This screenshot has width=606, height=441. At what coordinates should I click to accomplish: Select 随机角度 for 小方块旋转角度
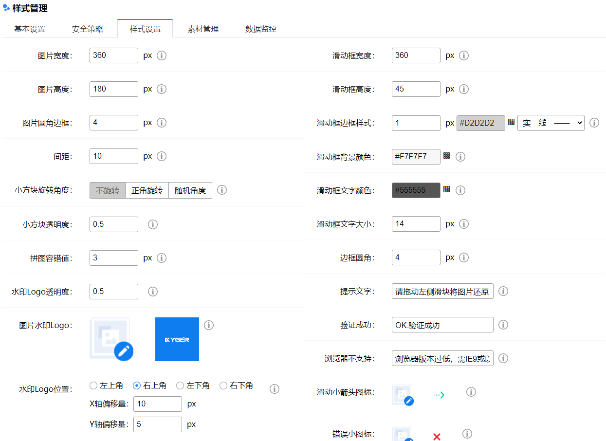[190, 190]
